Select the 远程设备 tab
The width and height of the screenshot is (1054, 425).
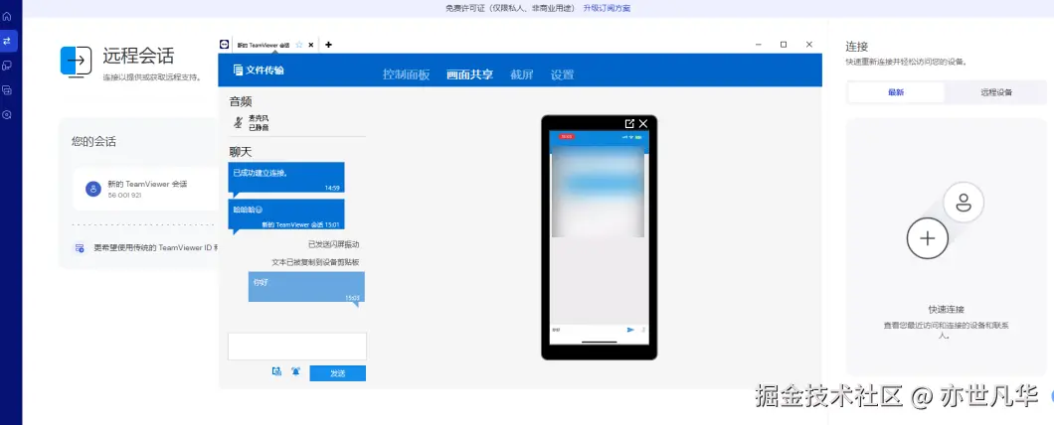[x=996, y=92]
